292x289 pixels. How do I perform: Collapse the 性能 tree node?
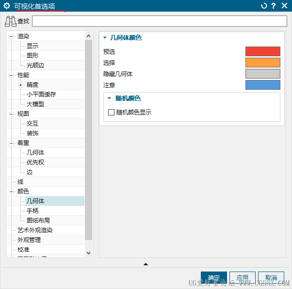point(11,75)
